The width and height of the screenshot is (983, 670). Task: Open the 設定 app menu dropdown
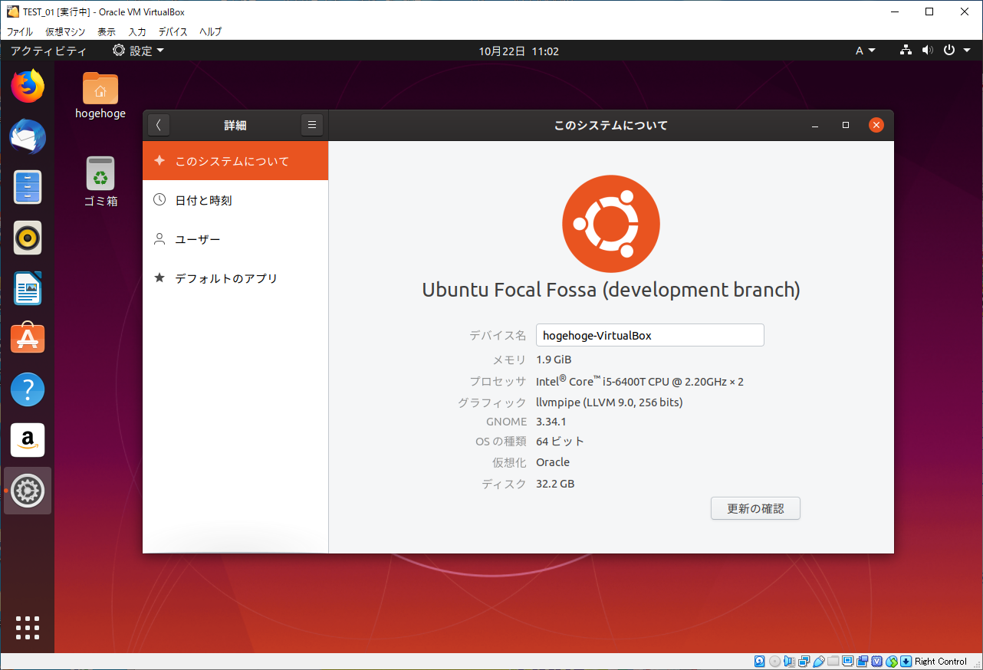coord(138,51)
